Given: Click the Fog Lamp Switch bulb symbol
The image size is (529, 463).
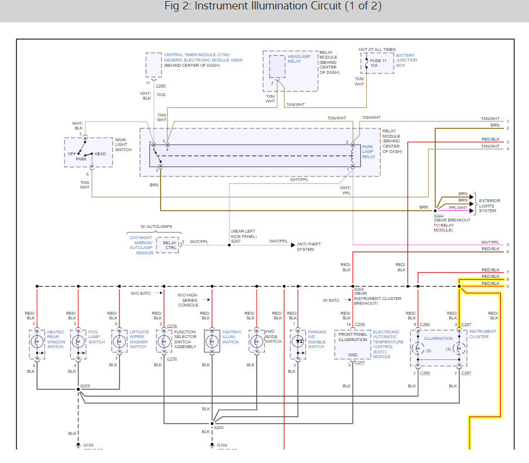Looking at the screenshot, I should [x=78, y=341].
